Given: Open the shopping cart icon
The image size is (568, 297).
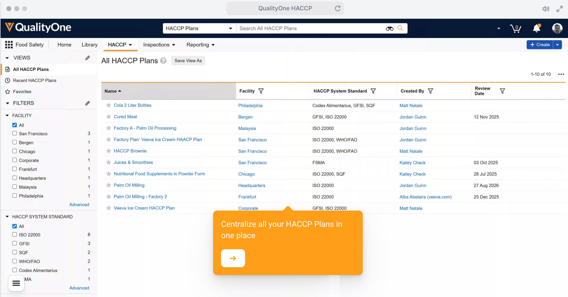Looking at the screenshot, I should click(x=515, y=28).
